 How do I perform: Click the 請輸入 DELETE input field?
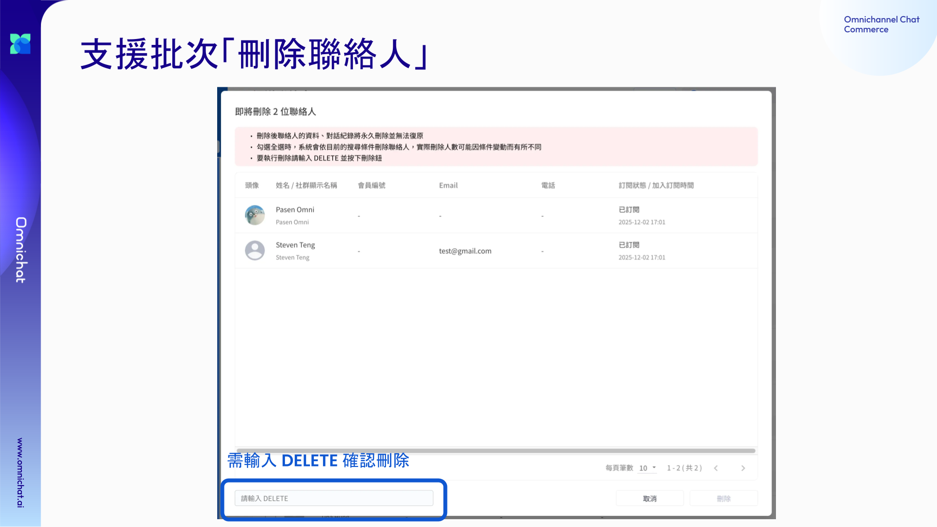pos(334,498)
